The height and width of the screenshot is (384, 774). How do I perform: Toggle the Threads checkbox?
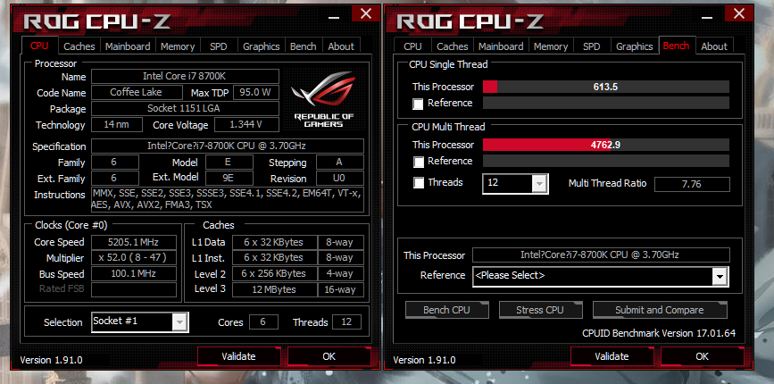(418, 183)
